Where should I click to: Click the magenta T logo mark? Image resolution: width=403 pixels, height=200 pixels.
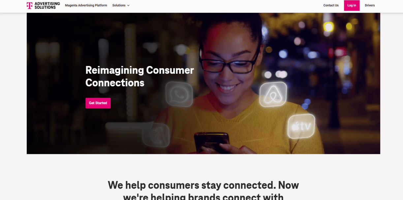[30, 6]
